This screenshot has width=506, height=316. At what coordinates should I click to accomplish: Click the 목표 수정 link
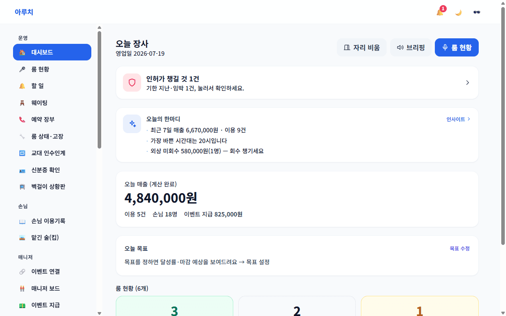click(460, 248)
